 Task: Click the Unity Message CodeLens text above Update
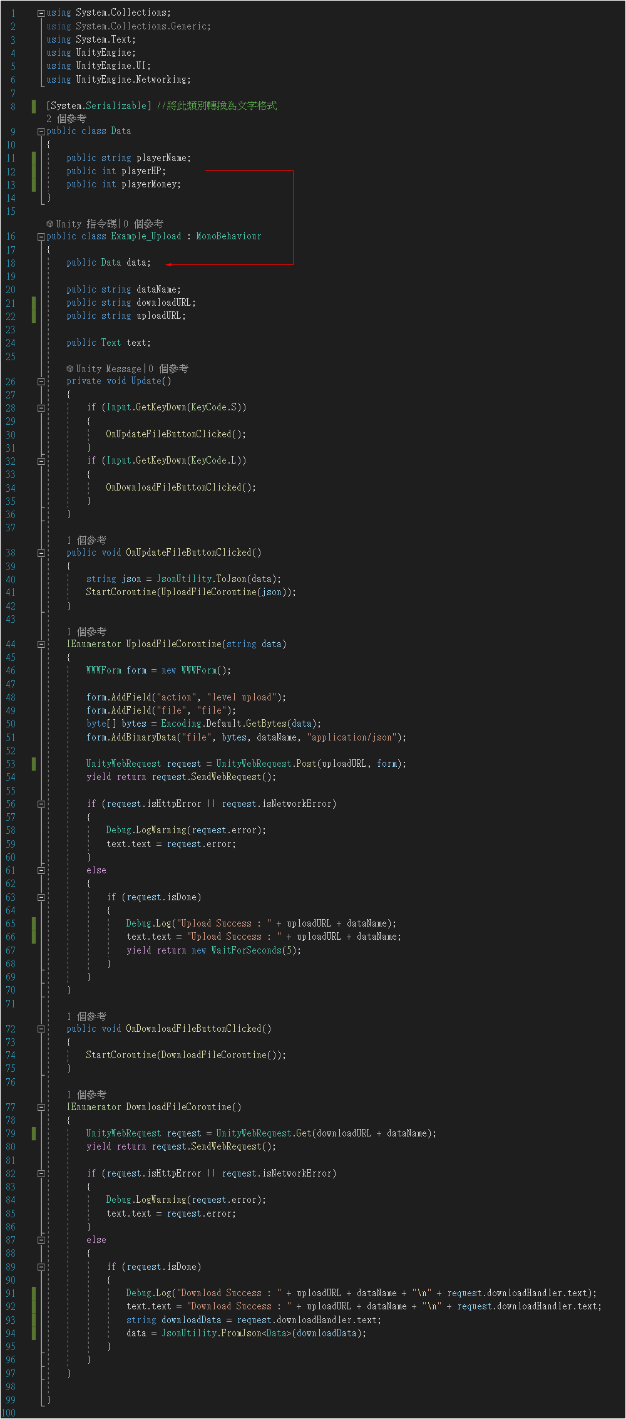click(x=108, y=368)
